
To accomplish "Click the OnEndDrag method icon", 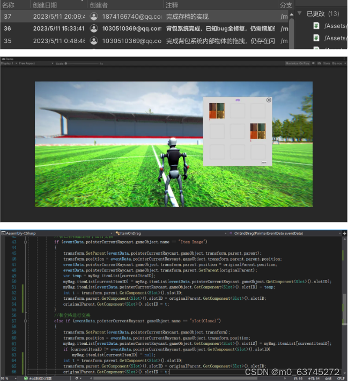I will pos(231,233).
